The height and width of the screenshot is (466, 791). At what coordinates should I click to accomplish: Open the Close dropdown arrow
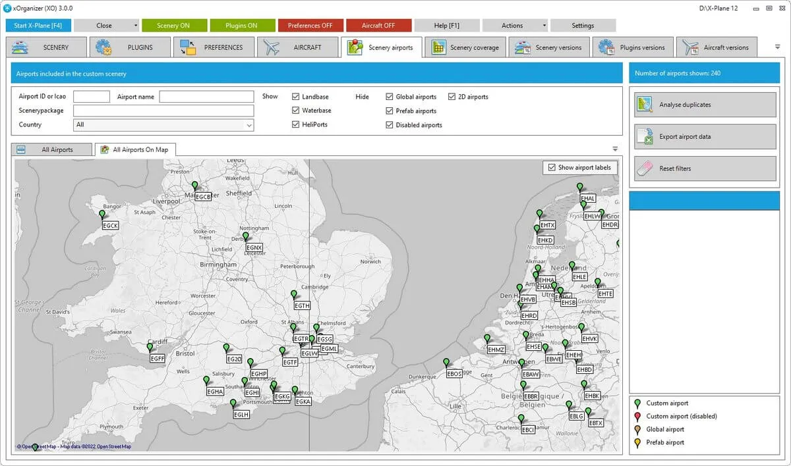click(135, 26)
